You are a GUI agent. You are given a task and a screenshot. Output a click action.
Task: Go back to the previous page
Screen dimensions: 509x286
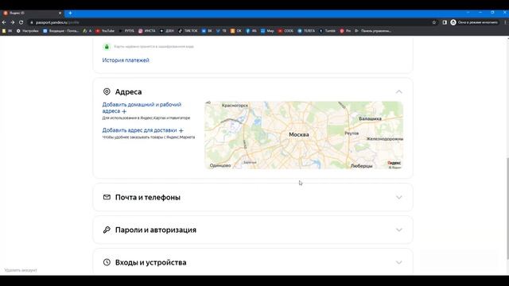tap(4, 22)
